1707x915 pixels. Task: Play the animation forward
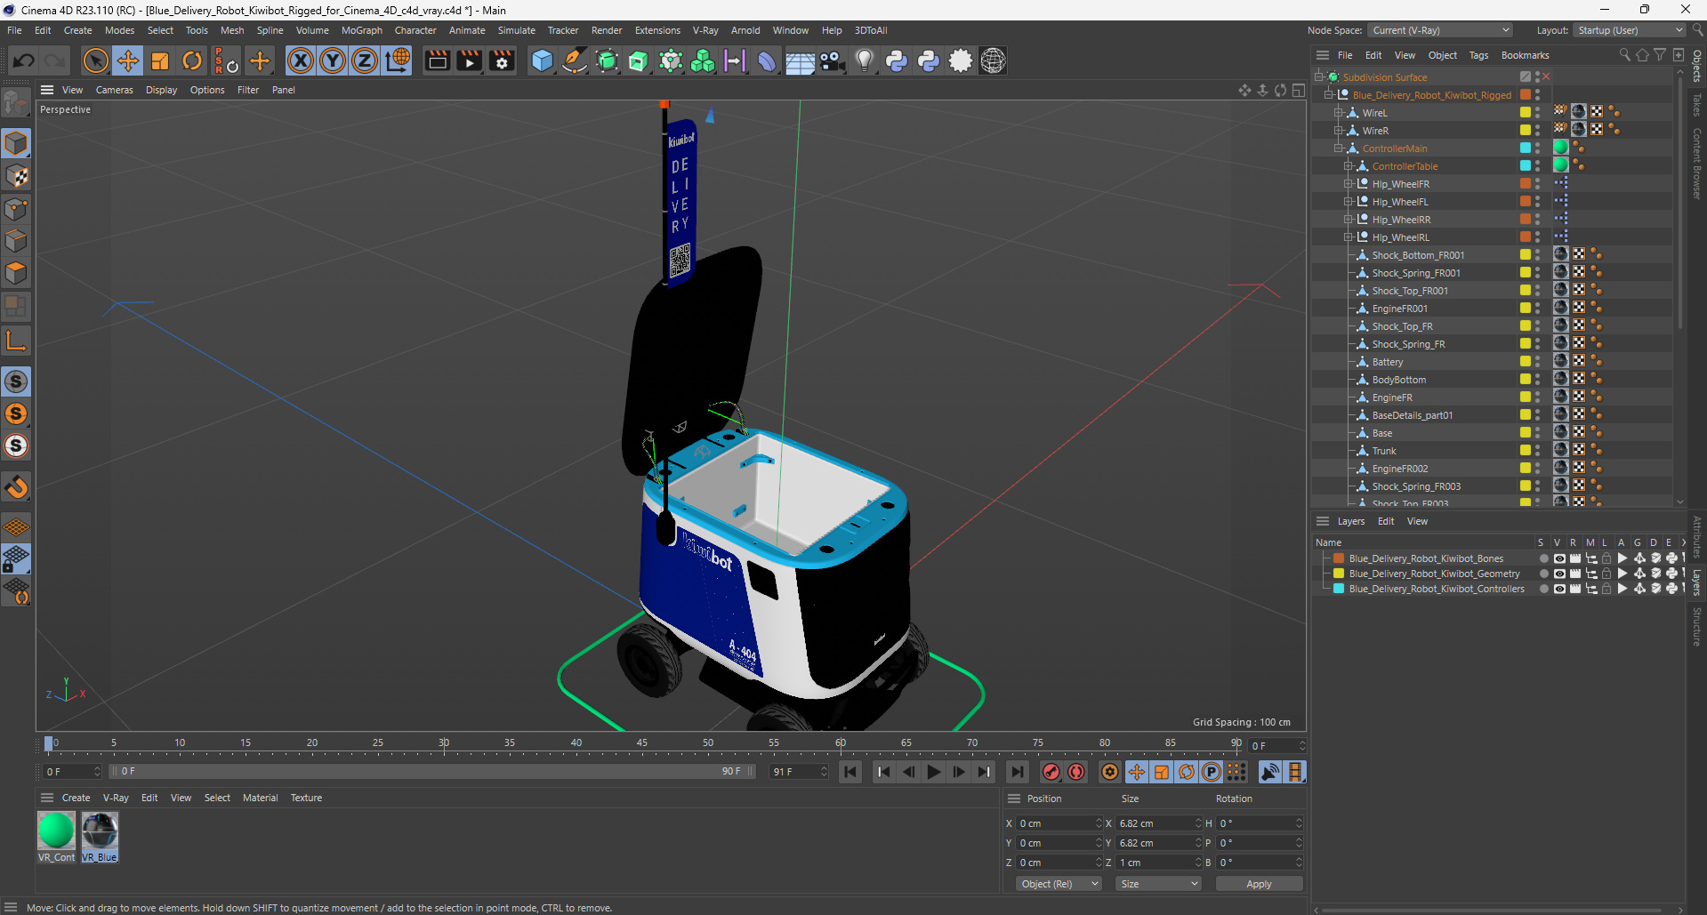point(933,772)
